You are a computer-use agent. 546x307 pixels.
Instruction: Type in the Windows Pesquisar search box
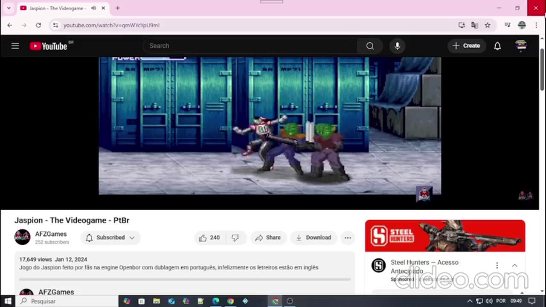click(x=67, y=301)
